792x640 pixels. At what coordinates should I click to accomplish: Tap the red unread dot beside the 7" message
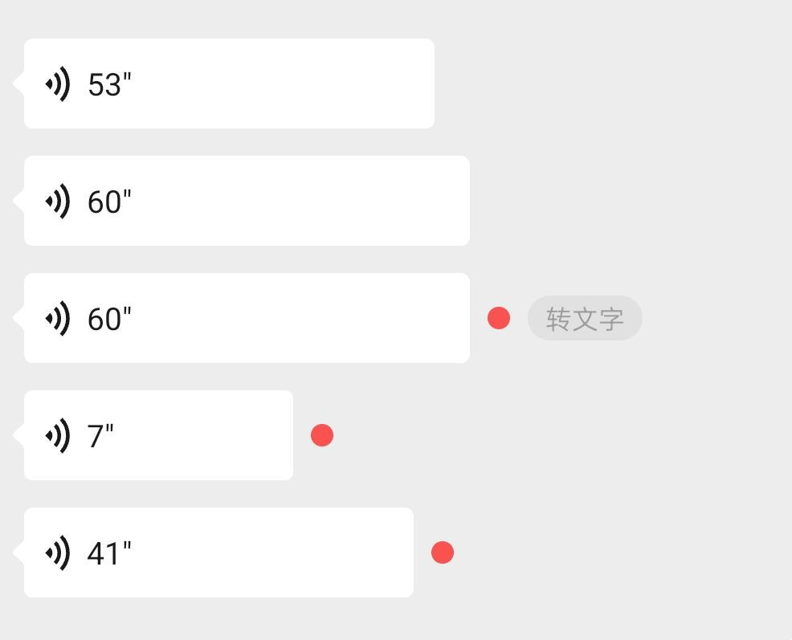(322, 435)
